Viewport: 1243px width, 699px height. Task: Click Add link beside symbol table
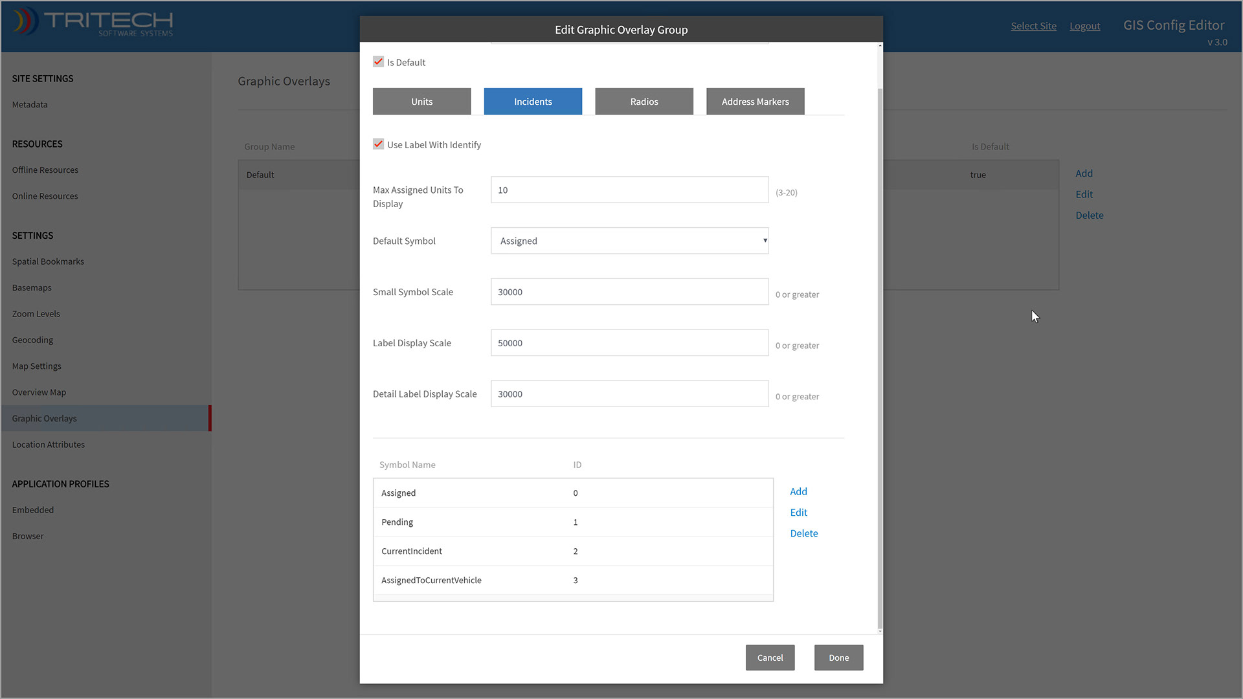[798, 492]
